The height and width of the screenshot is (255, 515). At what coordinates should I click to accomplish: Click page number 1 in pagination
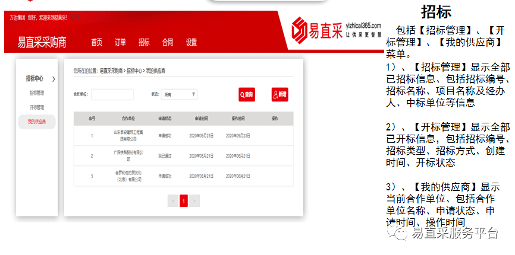184,200
